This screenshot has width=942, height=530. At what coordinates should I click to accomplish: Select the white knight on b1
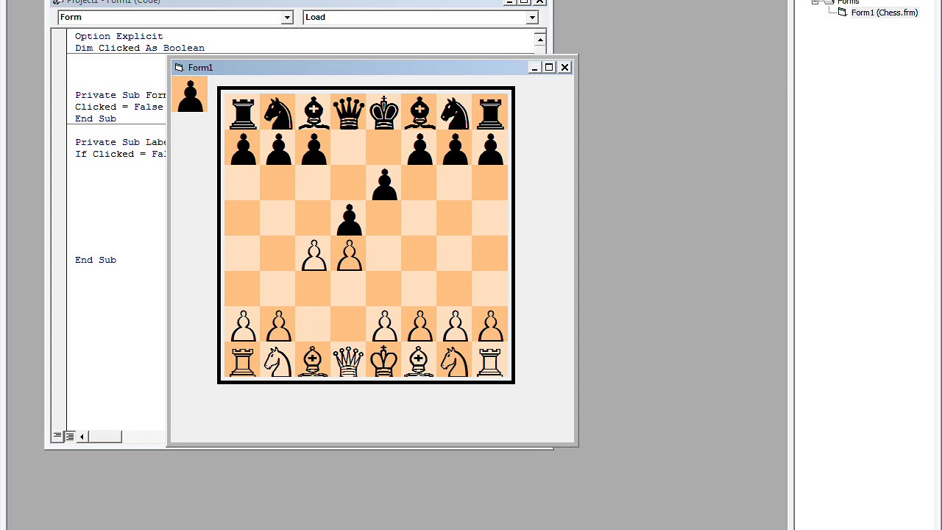[x=277, y=359]
